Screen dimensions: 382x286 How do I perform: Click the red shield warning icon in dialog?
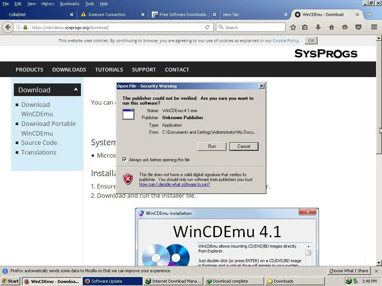[128, 179]
